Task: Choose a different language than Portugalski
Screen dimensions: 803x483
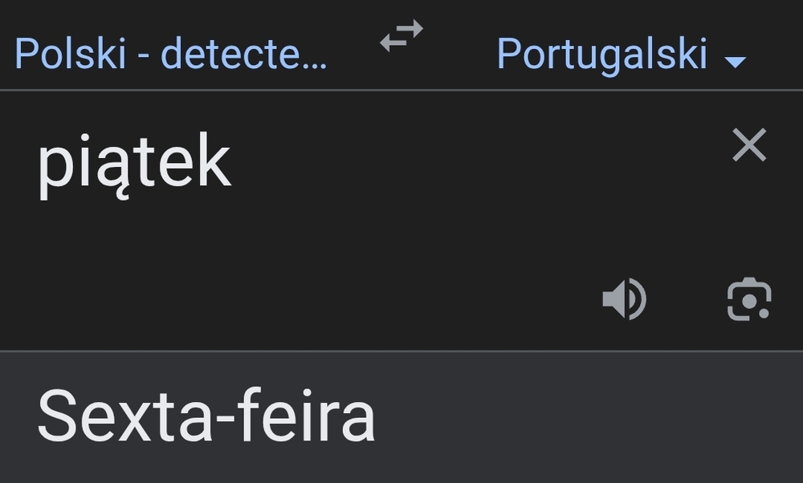Action: (602, 54)
